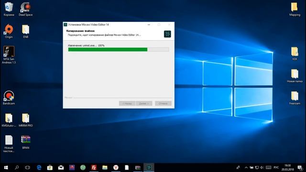Open the volume control in tray

point(262,168)
